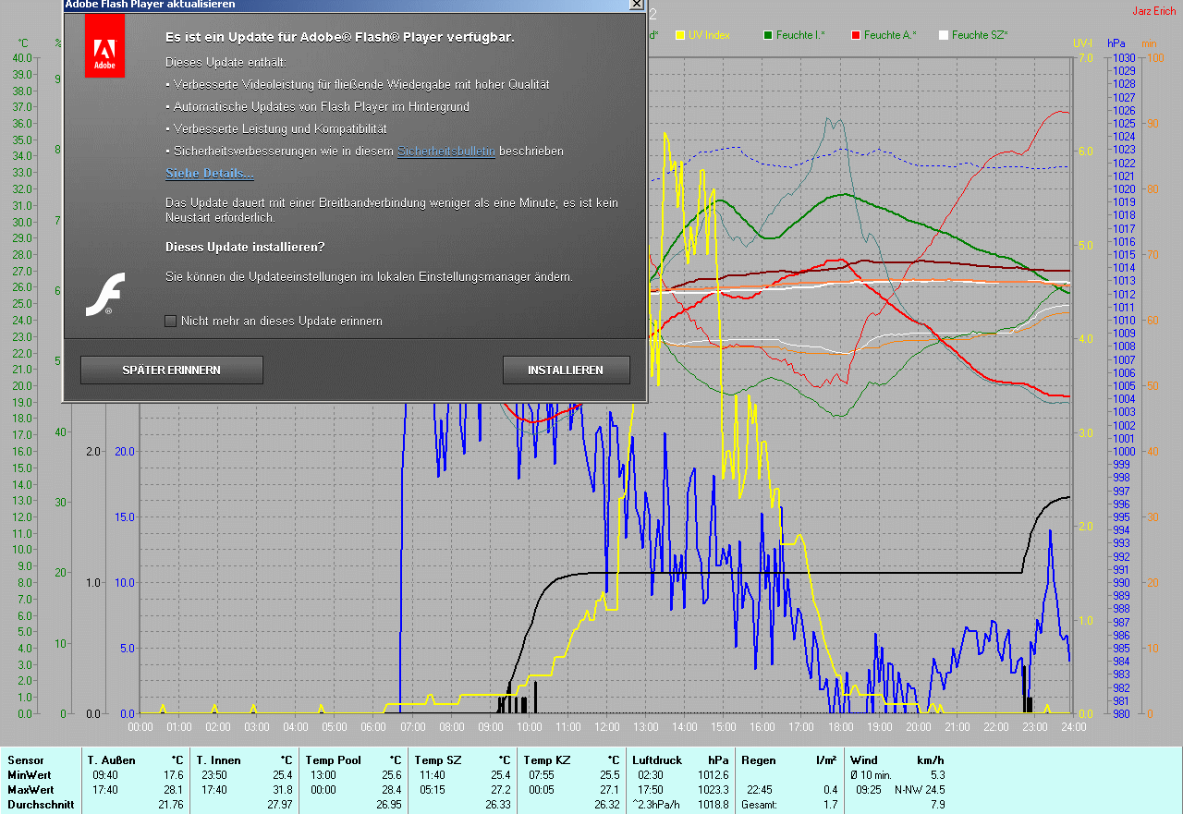The height and width of the screenshot is (814, 1183).
Task: Enable 'Nicht mehr an dieses Update erinnern' checkbox
Action: (170, 322)
